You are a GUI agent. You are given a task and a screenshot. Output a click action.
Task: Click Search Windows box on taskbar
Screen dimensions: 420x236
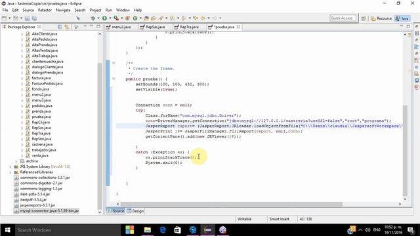tap(67, 230)
